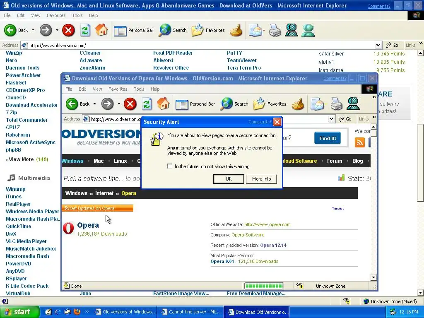The image size is (424, 318).
Task: Check 'In the future, do not show this warning'
Action: [x=170, y=166]
